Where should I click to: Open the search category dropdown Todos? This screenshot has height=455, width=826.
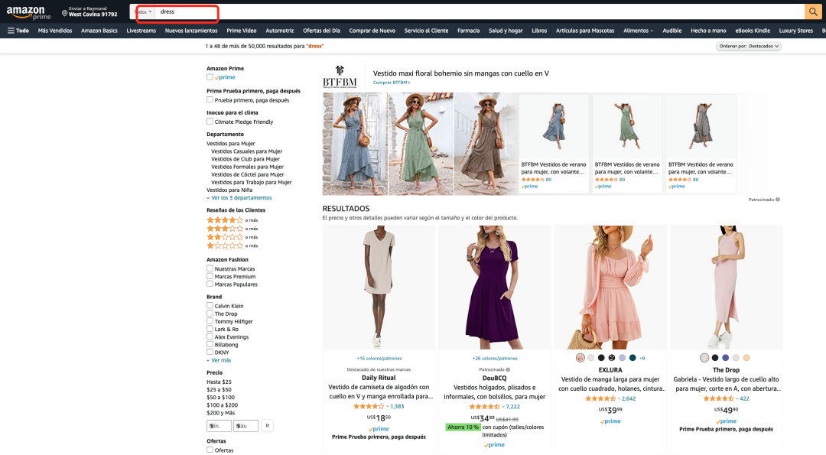click(x=143, y=12)
